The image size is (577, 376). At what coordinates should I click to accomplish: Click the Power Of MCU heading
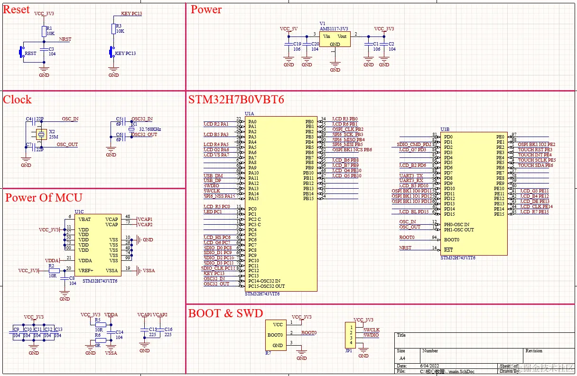44,197
